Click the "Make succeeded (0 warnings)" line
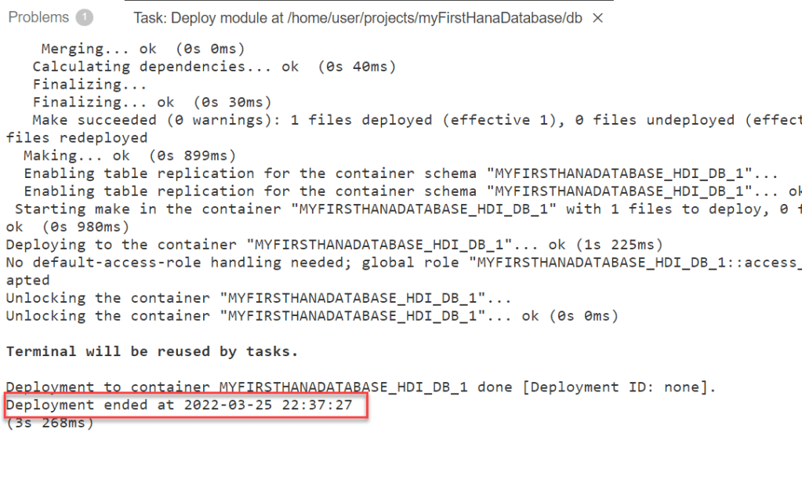 click(x=392, y=120)
